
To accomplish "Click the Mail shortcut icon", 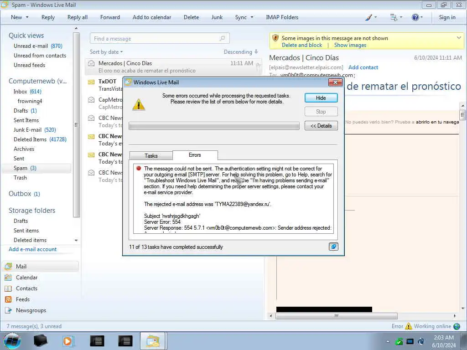I will (8, 266).
